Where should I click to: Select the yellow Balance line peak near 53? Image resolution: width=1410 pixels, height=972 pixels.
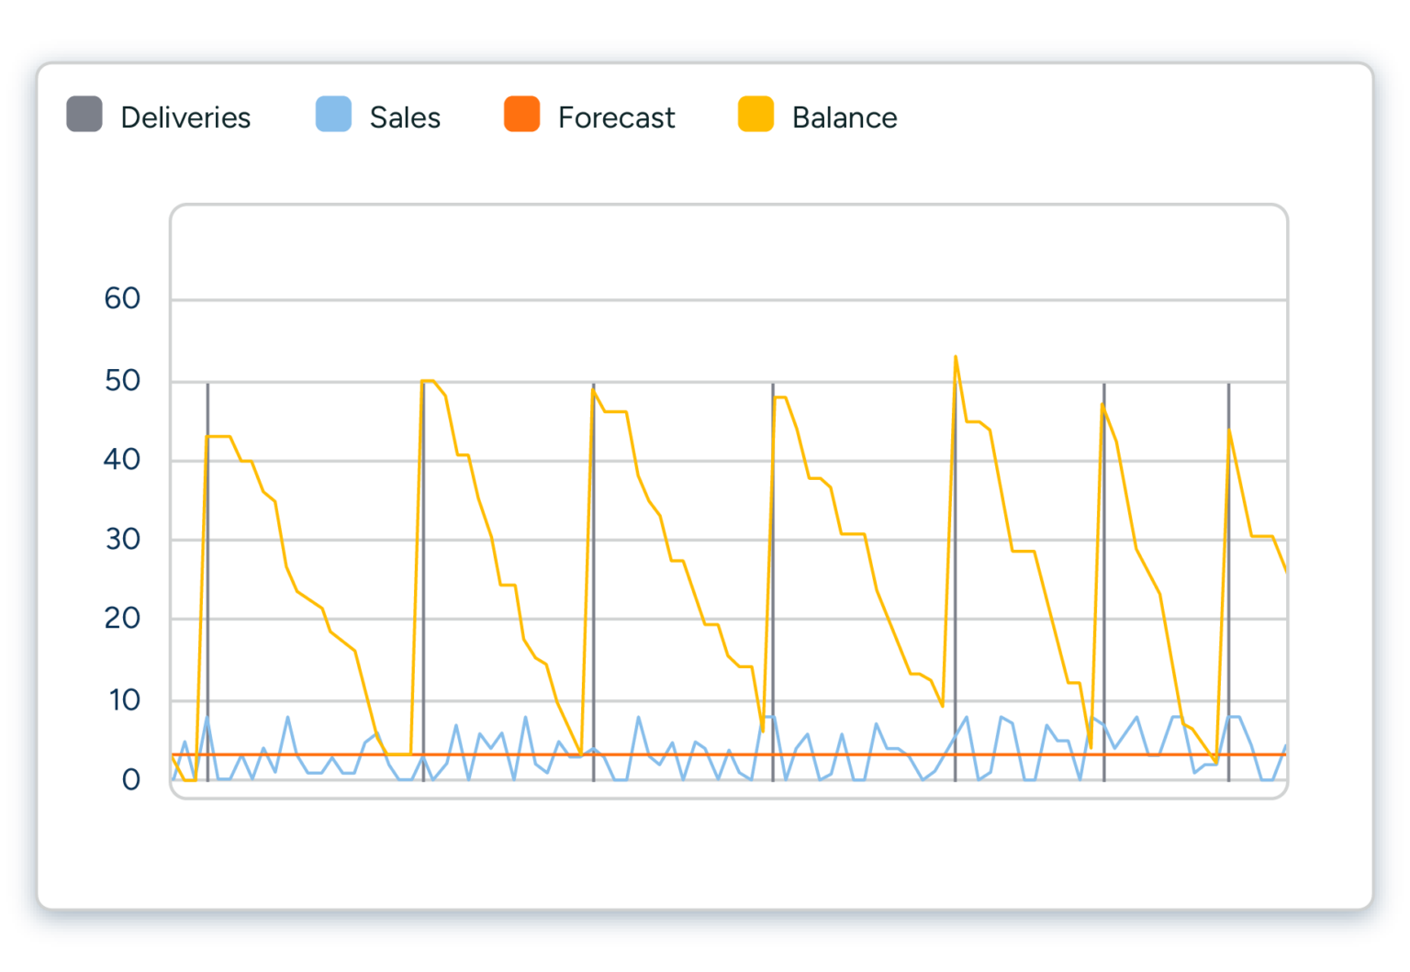coord(957,358)
